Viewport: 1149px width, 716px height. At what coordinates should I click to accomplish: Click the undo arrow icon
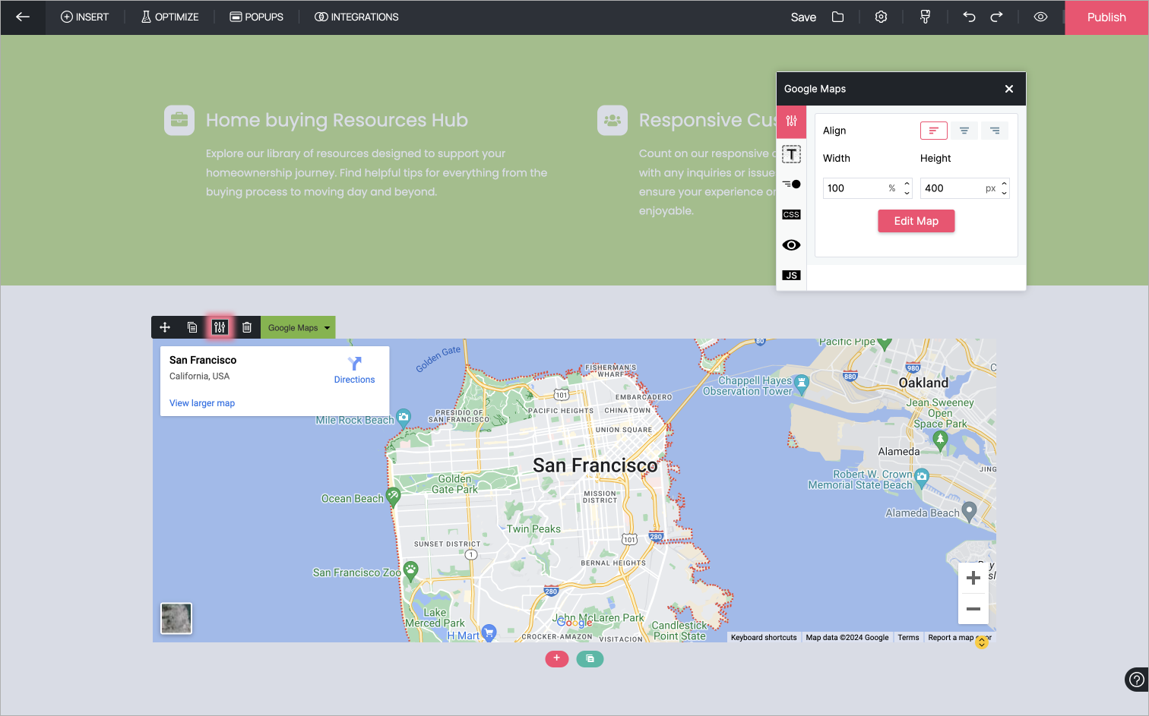pyautogui.click(x=969, y=17)
